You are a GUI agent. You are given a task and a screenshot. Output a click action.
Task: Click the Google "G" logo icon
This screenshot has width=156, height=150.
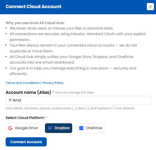[x=10, y=128]
